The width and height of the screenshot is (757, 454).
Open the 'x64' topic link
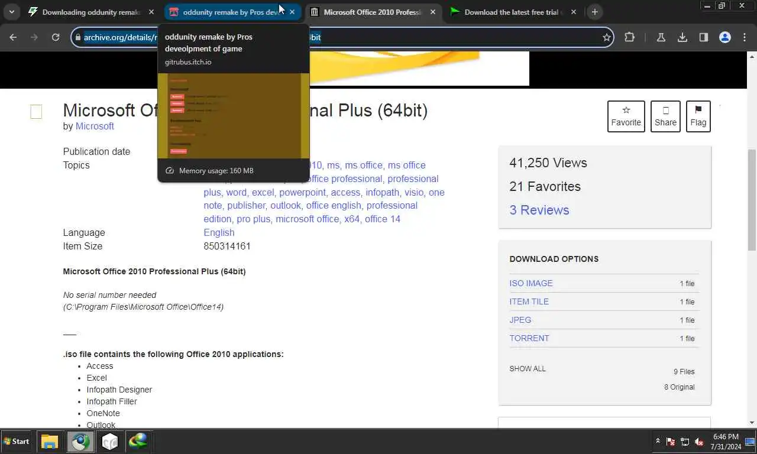pos(352,219)
